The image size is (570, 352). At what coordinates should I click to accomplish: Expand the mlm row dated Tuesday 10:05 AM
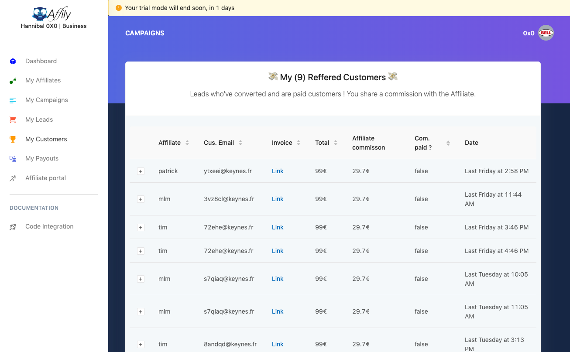click(141, 279)
